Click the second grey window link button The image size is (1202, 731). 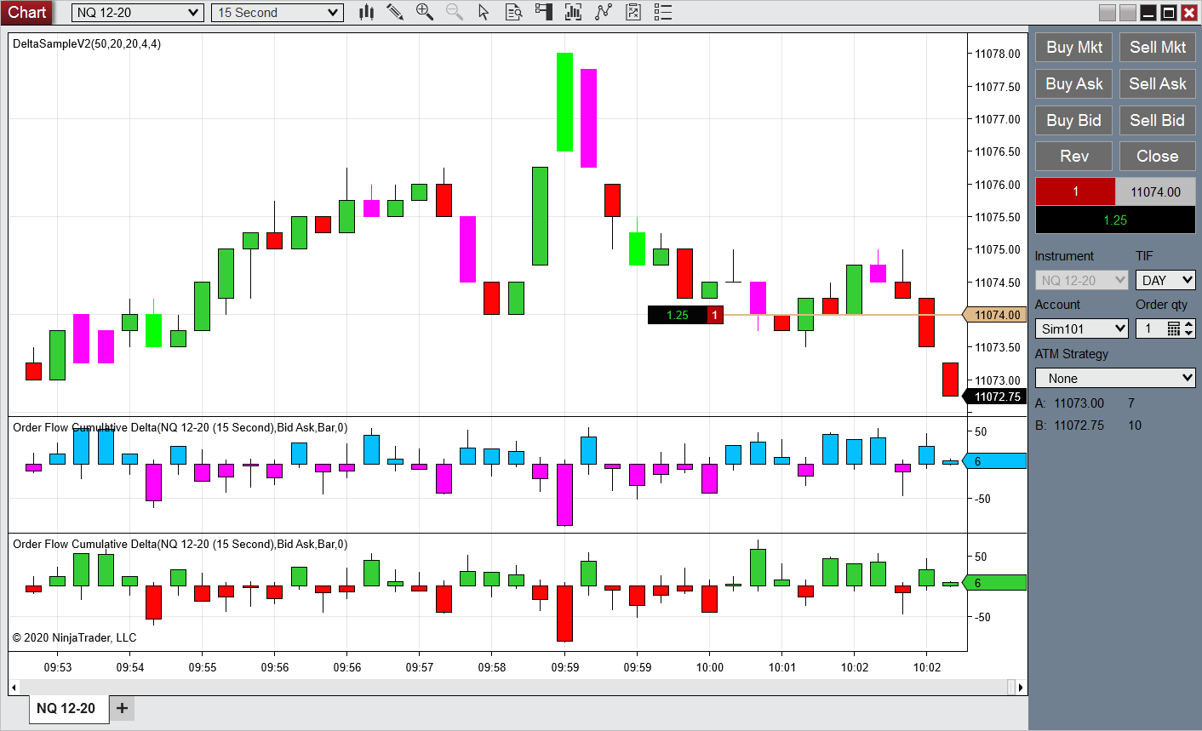click(1128, 13)
